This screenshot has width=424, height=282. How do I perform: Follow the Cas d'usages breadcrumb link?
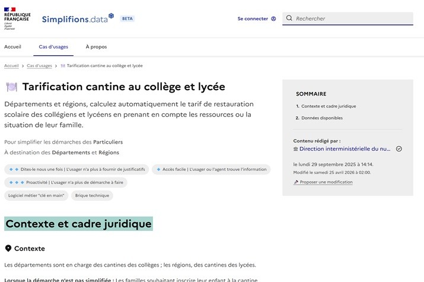[39, 66]
